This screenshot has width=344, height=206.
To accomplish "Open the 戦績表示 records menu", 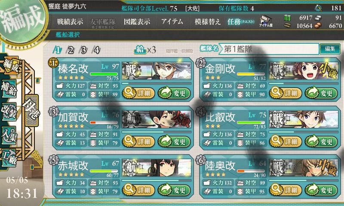I will click(x=70, y=21).
